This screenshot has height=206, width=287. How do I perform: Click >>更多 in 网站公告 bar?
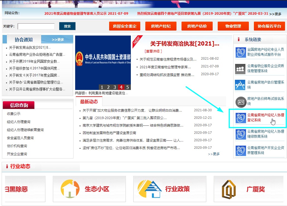tap(275, 14)
